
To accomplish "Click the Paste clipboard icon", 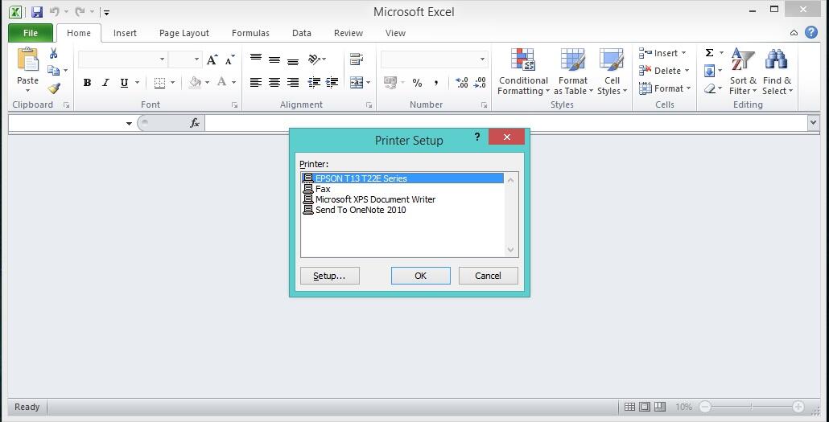I will pos(28,59).
